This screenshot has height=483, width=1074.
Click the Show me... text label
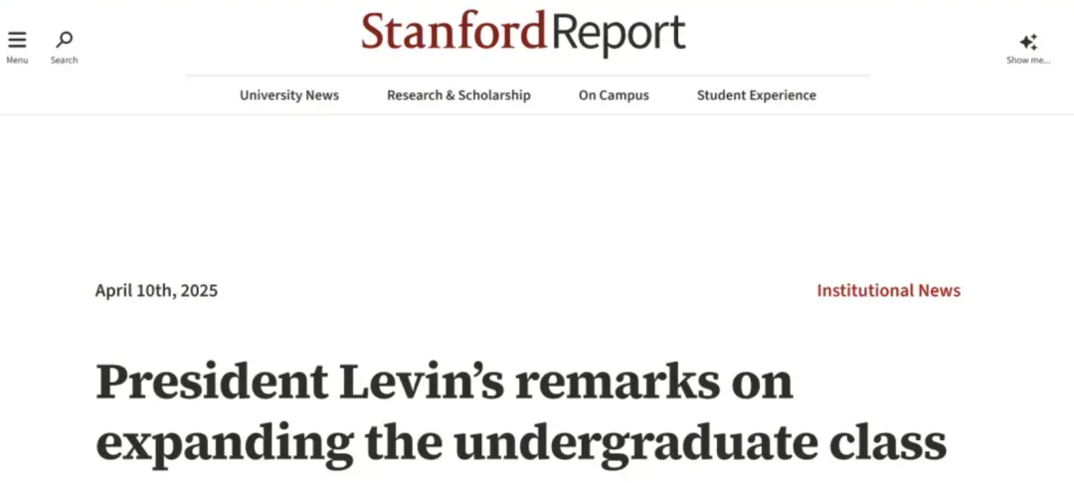[1028, 61]
